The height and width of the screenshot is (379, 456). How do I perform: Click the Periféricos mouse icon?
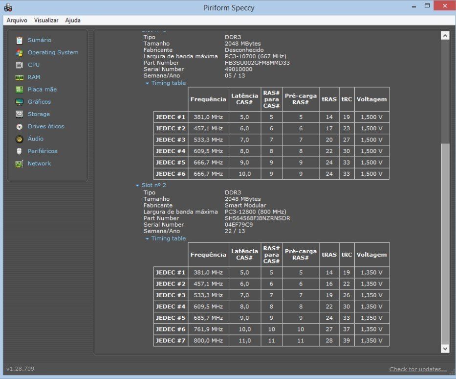tap(19, 151)
